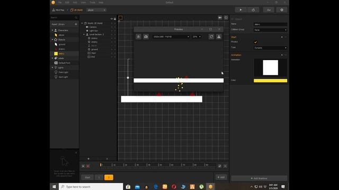Viewport: 339px width, 190px height.
Task: Toggle lock column header icon
Action: click(115, 19)
